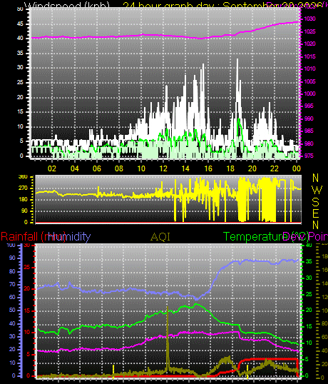Click the E compass letter
Viewport: 328px width, 384px height.
[x=316, y=213]
